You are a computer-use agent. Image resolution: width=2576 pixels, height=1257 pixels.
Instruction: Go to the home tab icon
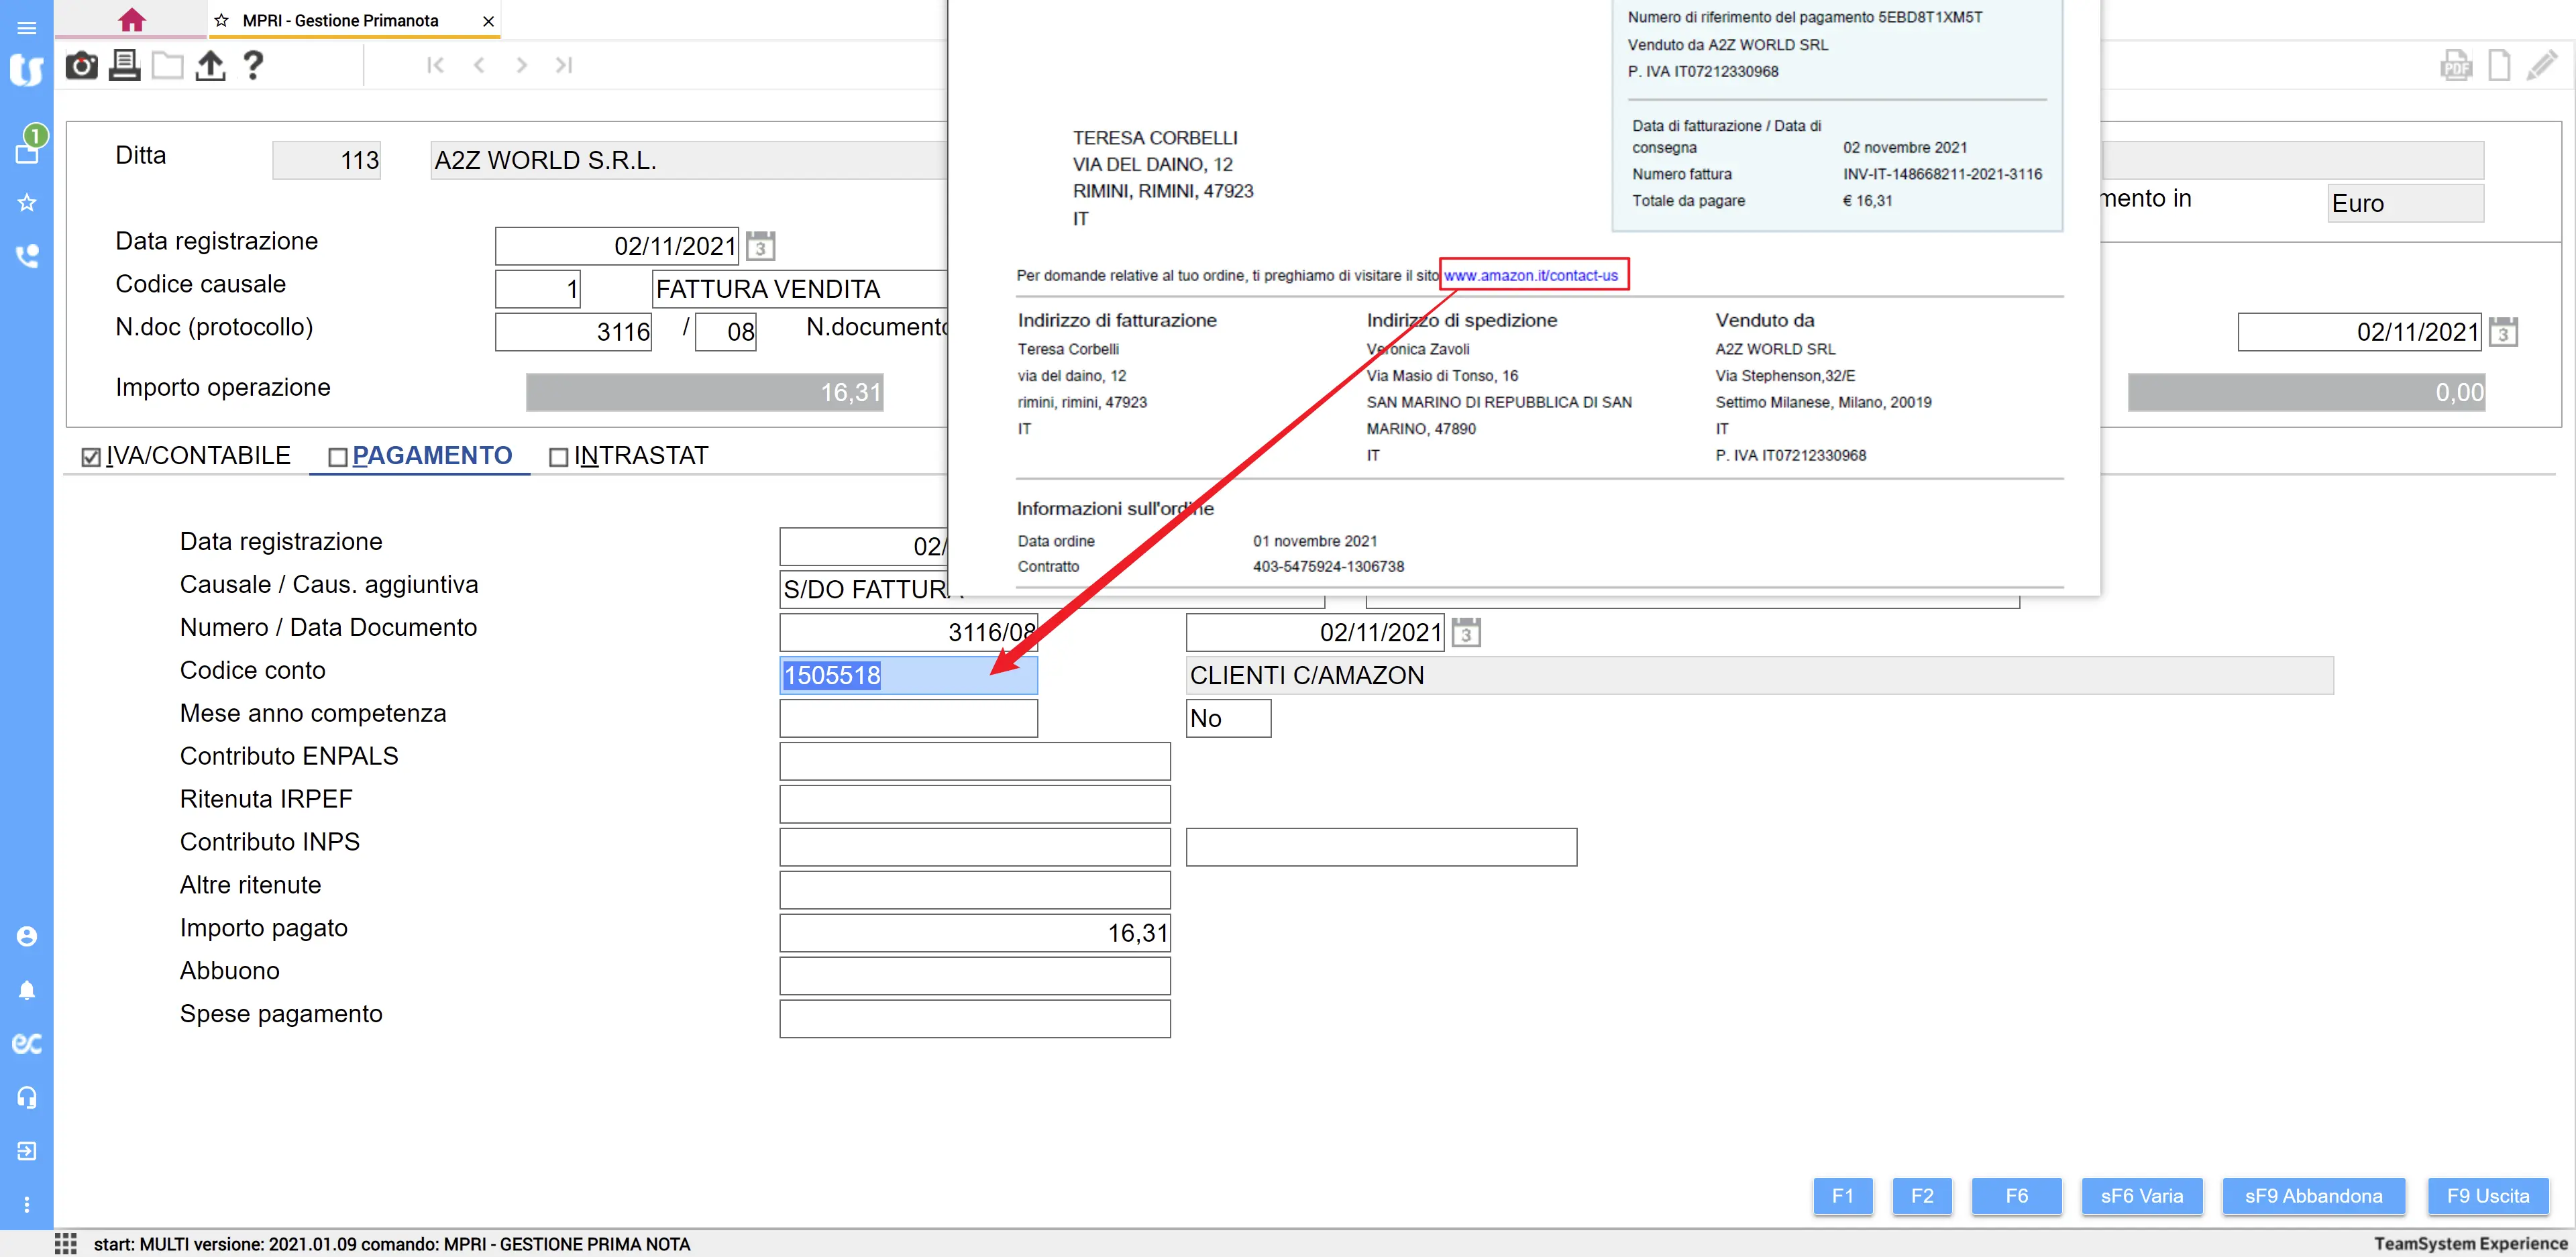131,20
